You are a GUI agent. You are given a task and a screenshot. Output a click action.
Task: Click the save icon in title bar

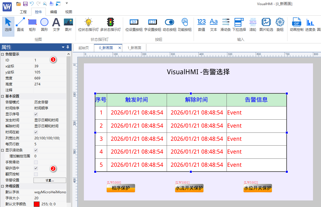(x=25, y=4)
